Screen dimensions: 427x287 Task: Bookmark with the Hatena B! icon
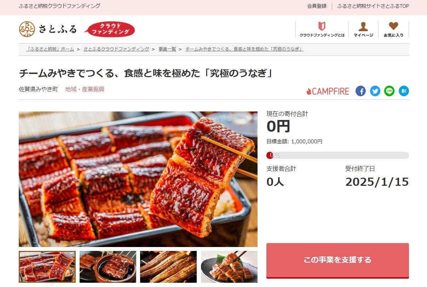click(404, 91)
